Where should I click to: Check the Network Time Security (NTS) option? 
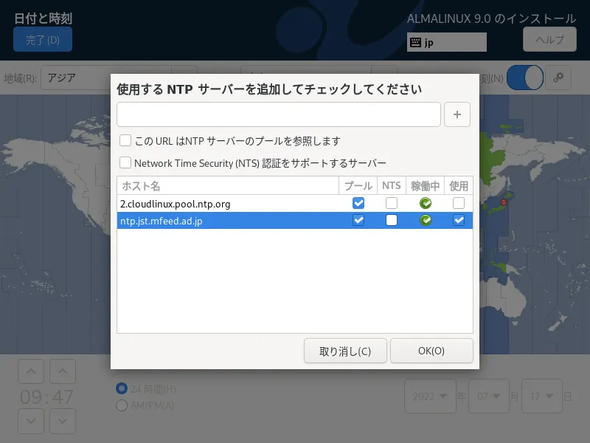(125, 162)
